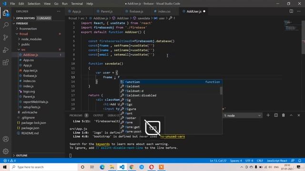Screen dimensions: 305x171
Task: Maximize the panel with up chevron
Action: [291, 115]
